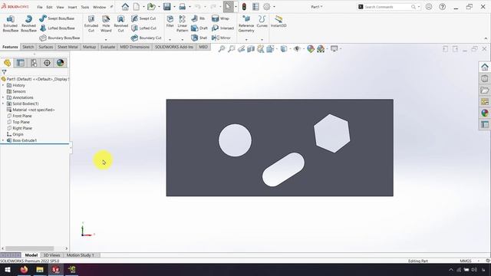Viewport: 491px width, 276px height.
Task: Activate the Extruded Cut tool
Action: click(x=91, y=24)
